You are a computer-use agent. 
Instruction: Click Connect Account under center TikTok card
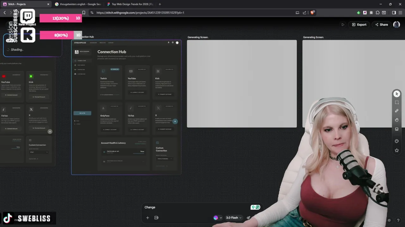tap(138, 130)
